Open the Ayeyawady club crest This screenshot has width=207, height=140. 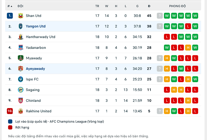(x=21, y=69)
